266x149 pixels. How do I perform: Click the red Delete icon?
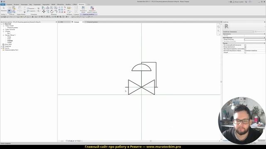coord(65,12)
